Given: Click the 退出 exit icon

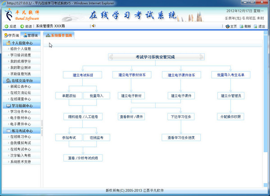Looking at the screenshot, I should (256, 26).
